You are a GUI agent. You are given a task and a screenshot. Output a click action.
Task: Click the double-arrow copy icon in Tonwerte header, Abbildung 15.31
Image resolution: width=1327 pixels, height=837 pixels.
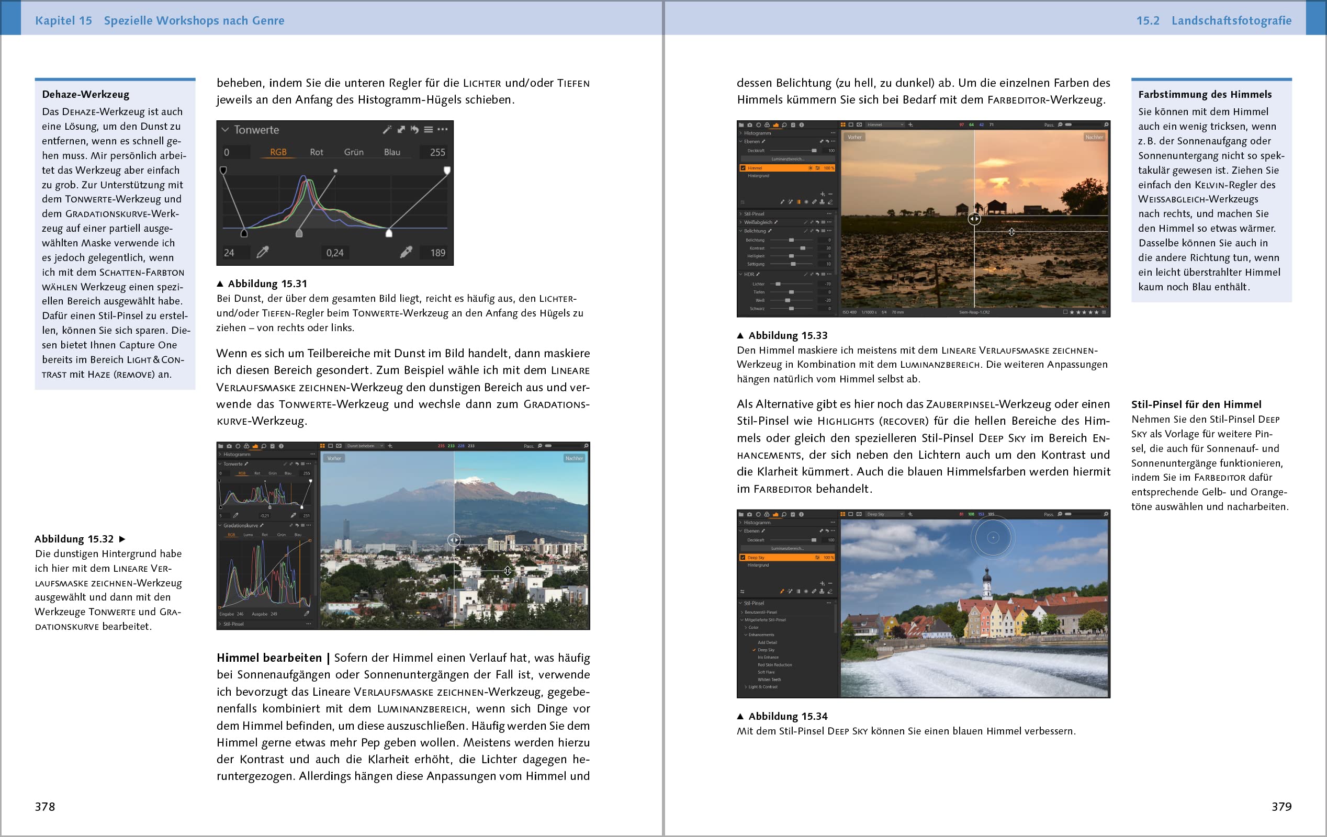[401, 130]
